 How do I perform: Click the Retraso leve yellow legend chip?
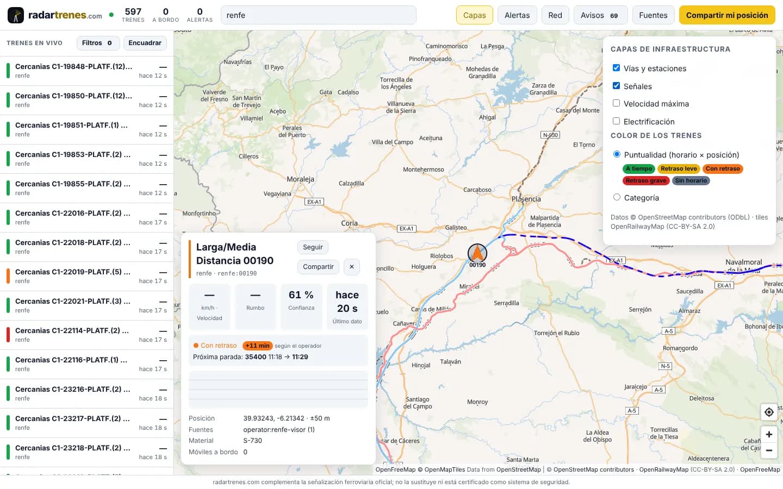point(679,169)
